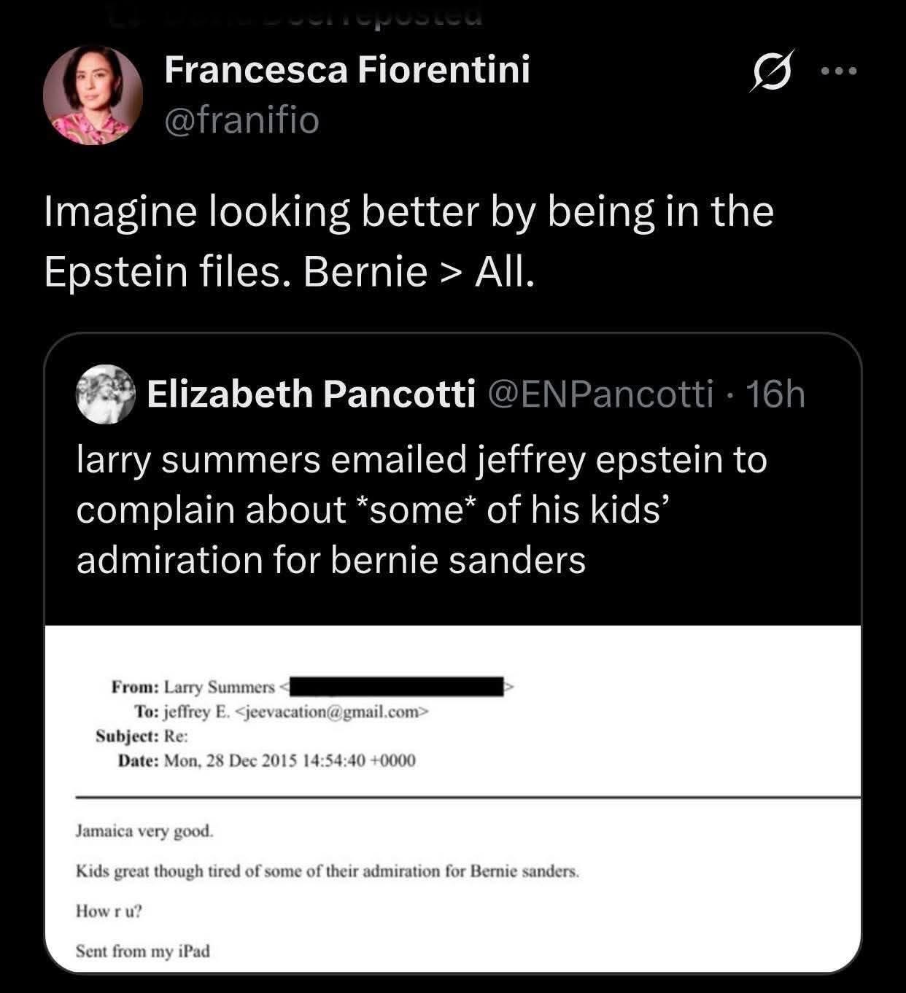This screenshot has width=906, height=993.
Task: Click the @ENPancotti handle
Action: tap(600, 394)
